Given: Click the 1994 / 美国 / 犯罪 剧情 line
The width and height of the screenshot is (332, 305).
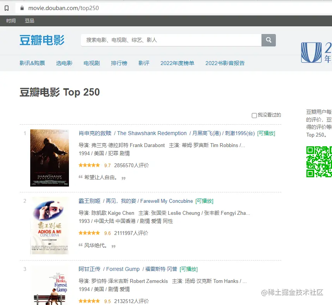Looking at the screenshot, I should pyautogui.click(x=104, y=153).
